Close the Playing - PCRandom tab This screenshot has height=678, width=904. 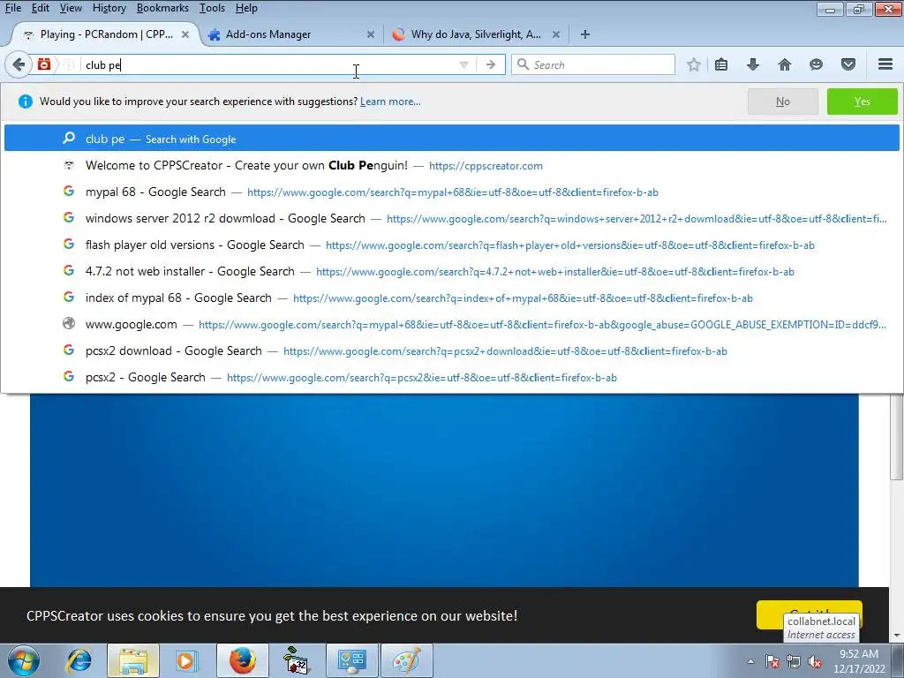(x=185, y=34)
